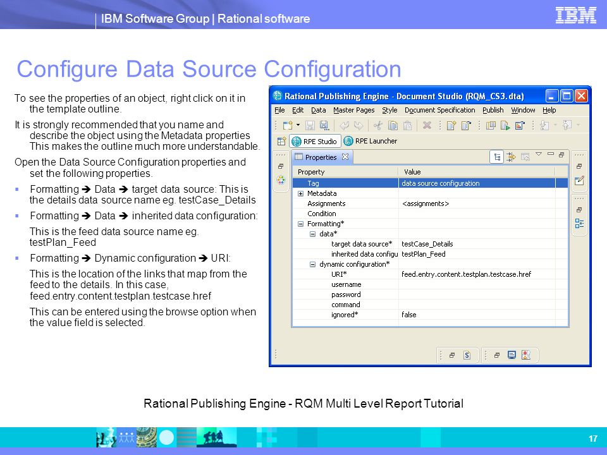Image resolution: width=607 pixels, height=455 pixels.
Task: Click the Publish document green play icon
Action: (505, 125)
